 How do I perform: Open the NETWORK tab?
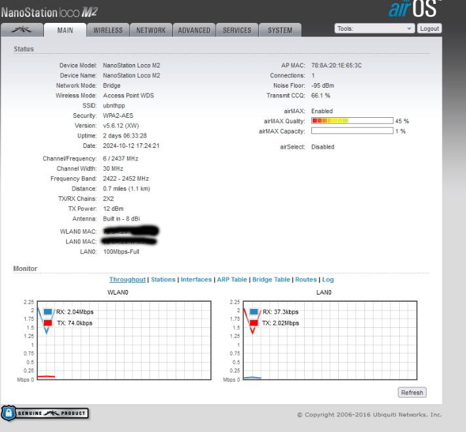151,30
